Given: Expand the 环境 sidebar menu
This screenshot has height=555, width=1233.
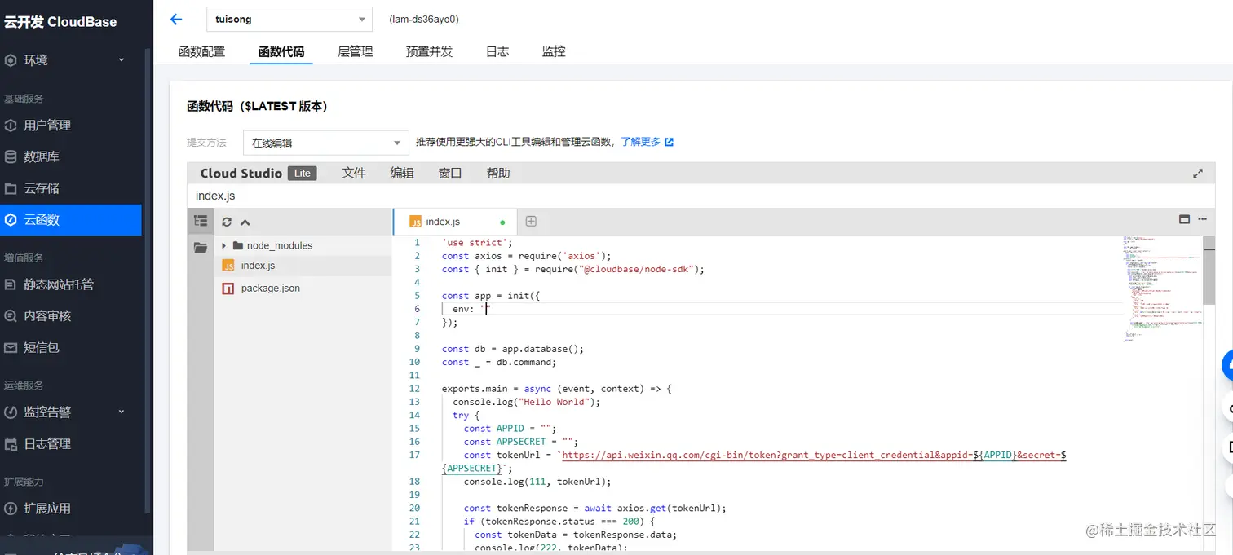Looking at the screenshot, I should (71, 60).
